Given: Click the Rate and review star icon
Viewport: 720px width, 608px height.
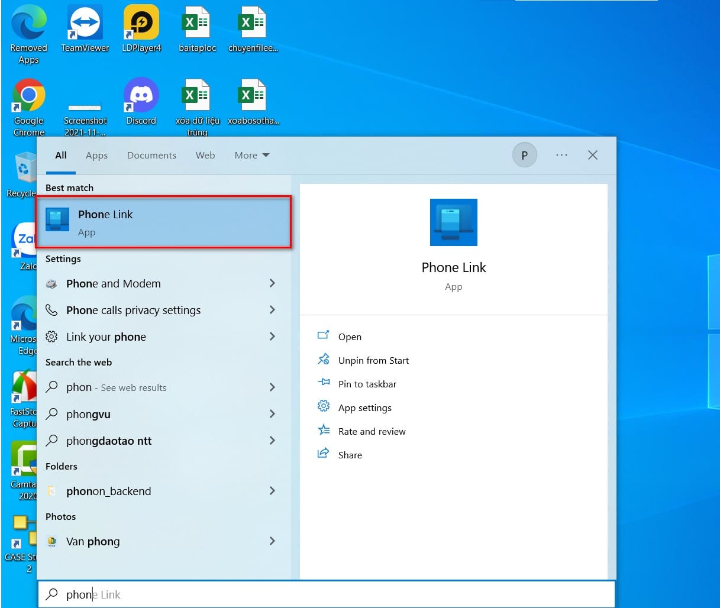Looking at the screenshot, I should coord(323,430).
